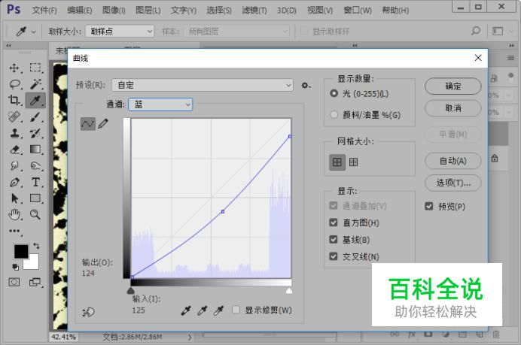Open the 编辑(E) menu
The image size is (521, 345).
click(79, 11)
